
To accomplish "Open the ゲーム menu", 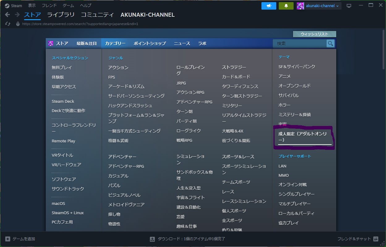I will coord(68,6).
